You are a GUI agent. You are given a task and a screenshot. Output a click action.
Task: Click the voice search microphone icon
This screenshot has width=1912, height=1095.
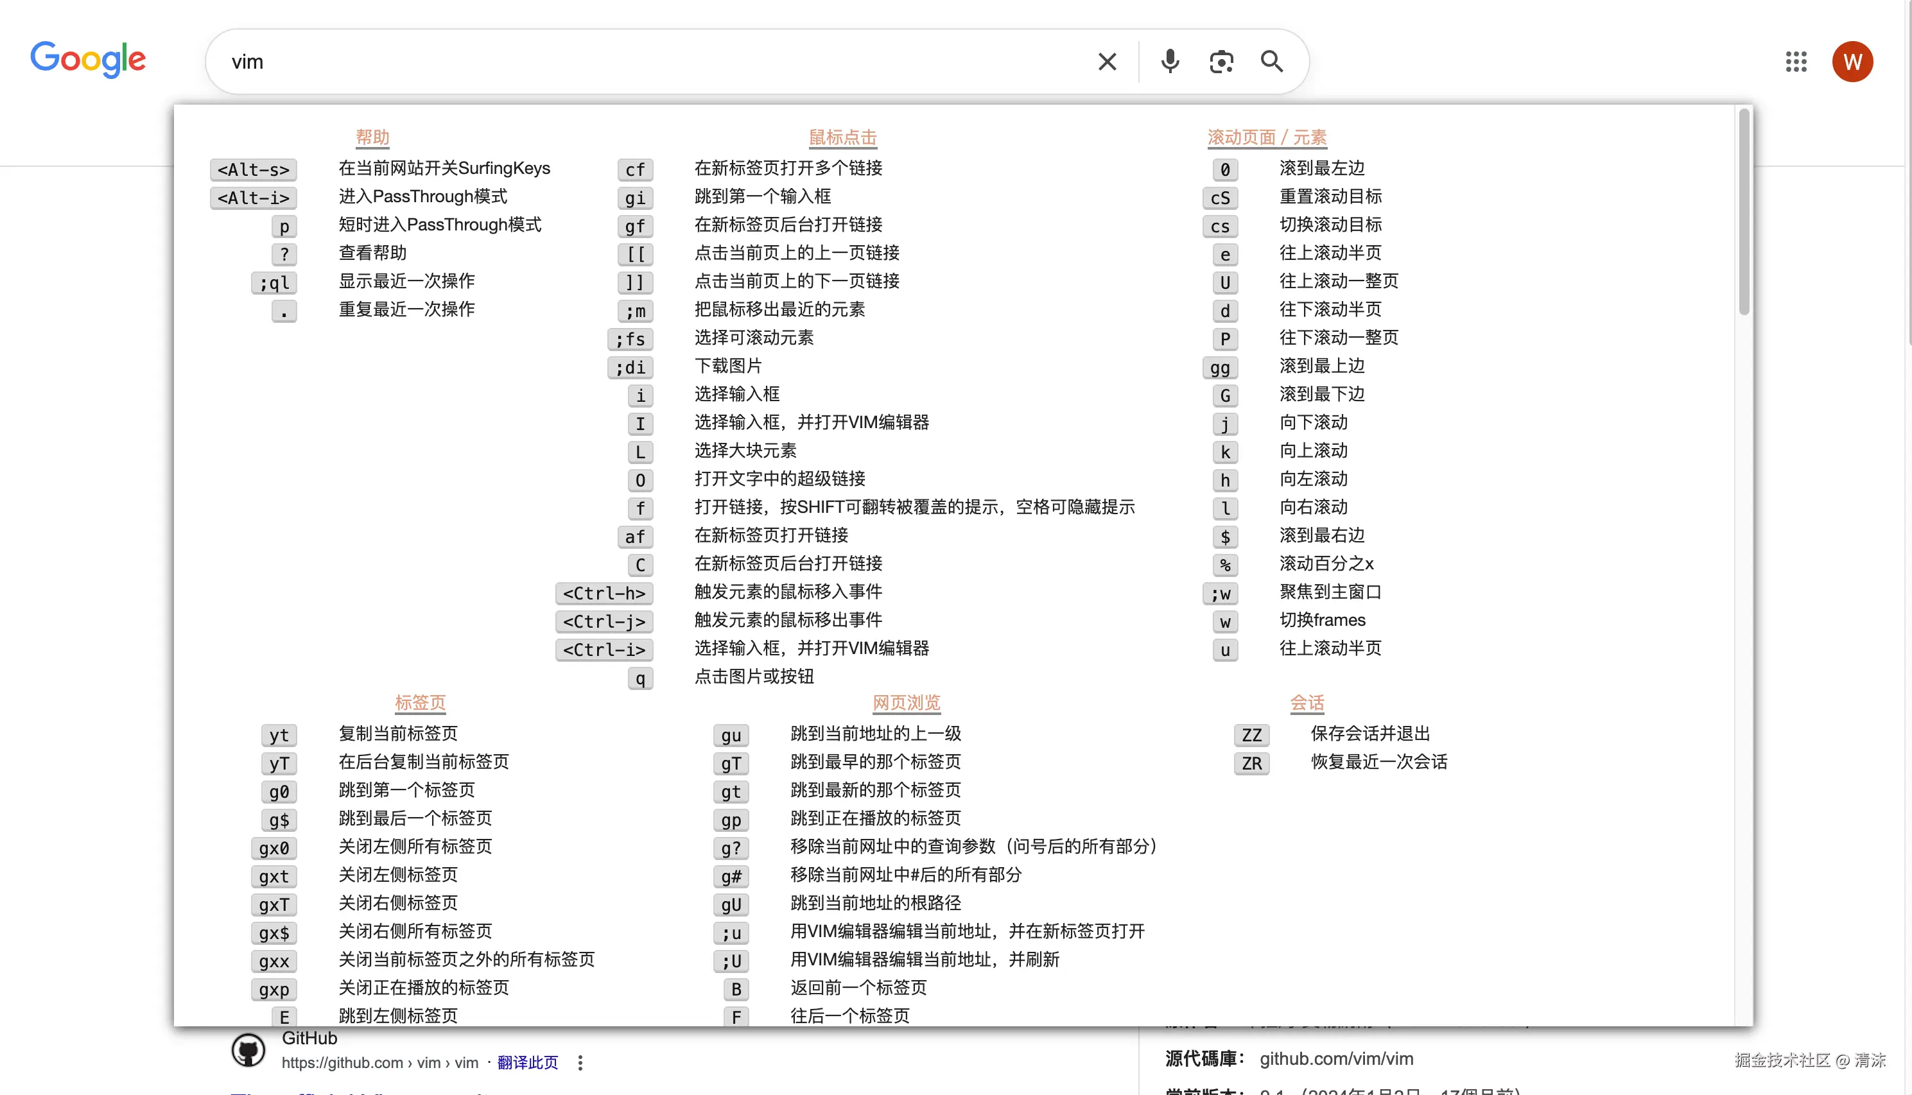click(1170, 62)
